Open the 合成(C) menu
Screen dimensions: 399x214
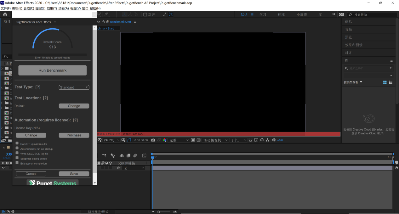pyautogui.click(x=29, y=8)
